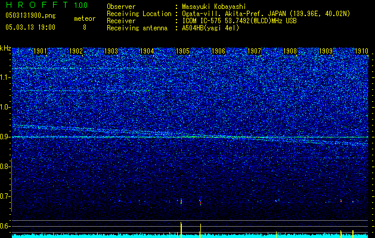Image resolution: width=375 pixels, height=238 pixels.
Task: Select the Ogata-vill. Akita-Pref. JAPAN location text
Action: (x=265, y=14)
